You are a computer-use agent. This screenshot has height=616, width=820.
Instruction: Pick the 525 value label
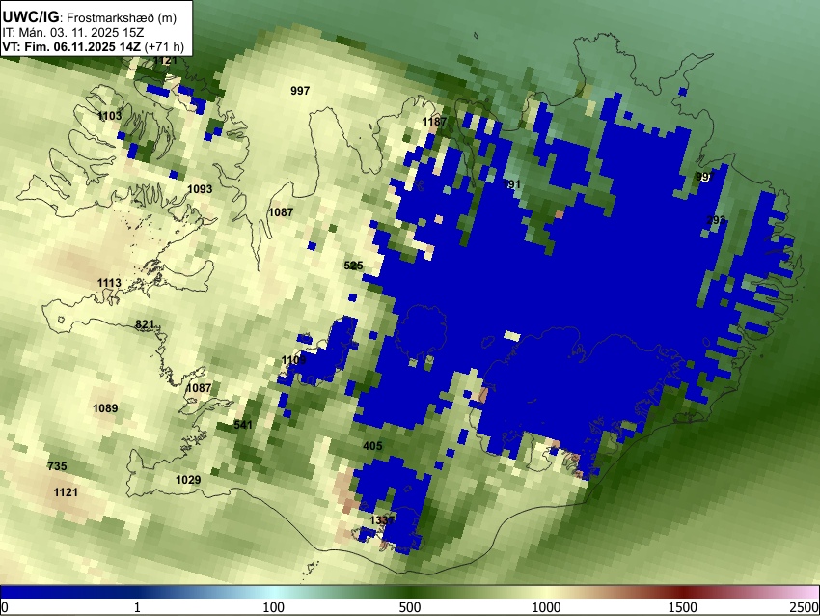[353, 266]
